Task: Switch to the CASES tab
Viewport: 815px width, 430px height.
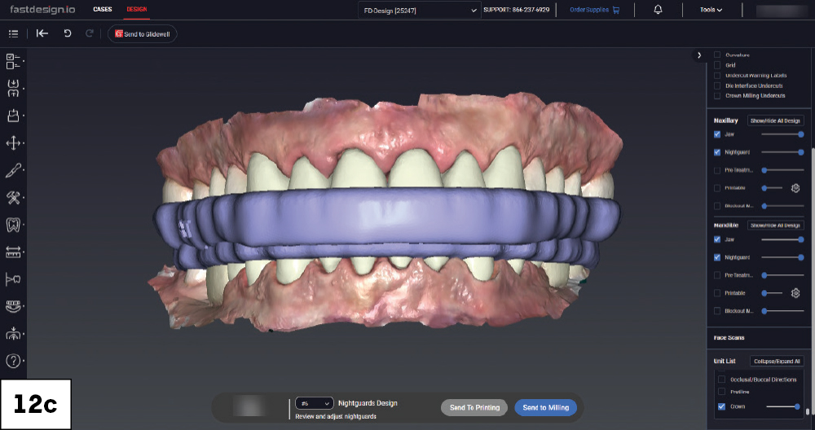Action: click(103, 9)
